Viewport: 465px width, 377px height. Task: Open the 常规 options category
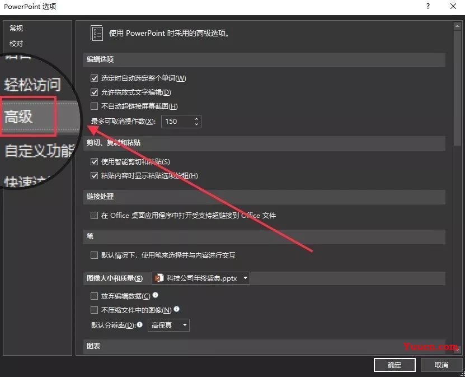point(16,28)
